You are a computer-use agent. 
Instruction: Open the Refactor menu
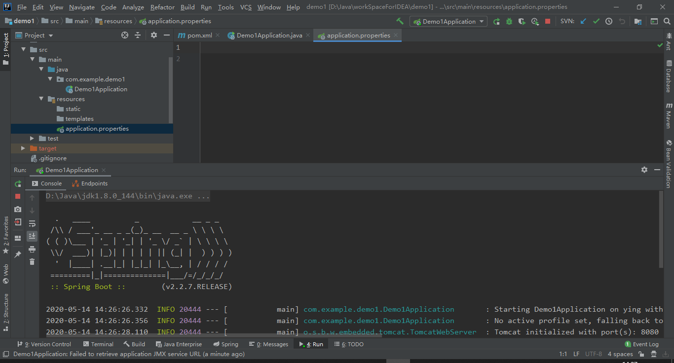[162, 7]
